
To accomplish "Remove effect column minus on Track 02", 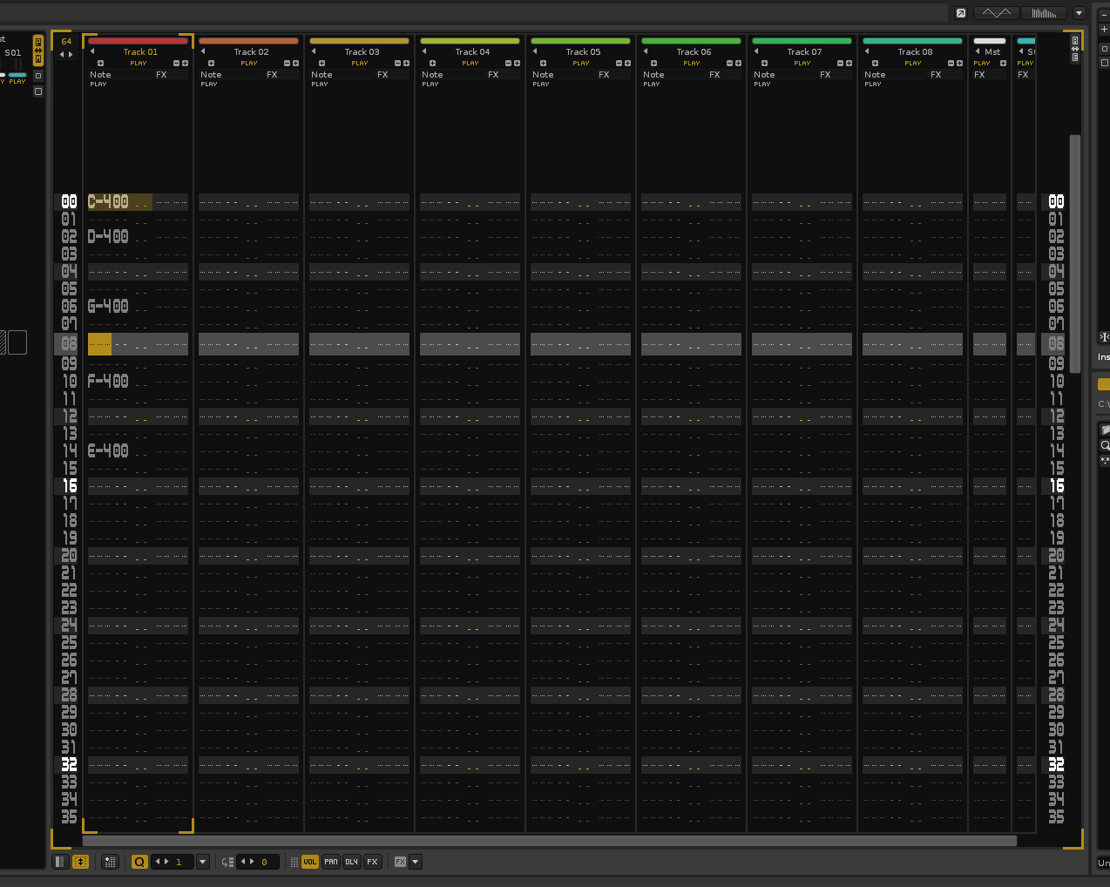I will (x=287, y=63).
